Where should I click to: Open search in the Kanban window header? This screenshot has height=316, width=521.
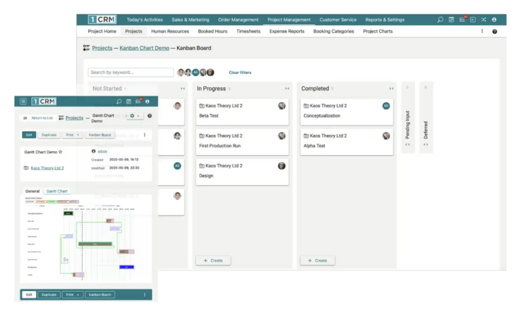pos(440,20)
